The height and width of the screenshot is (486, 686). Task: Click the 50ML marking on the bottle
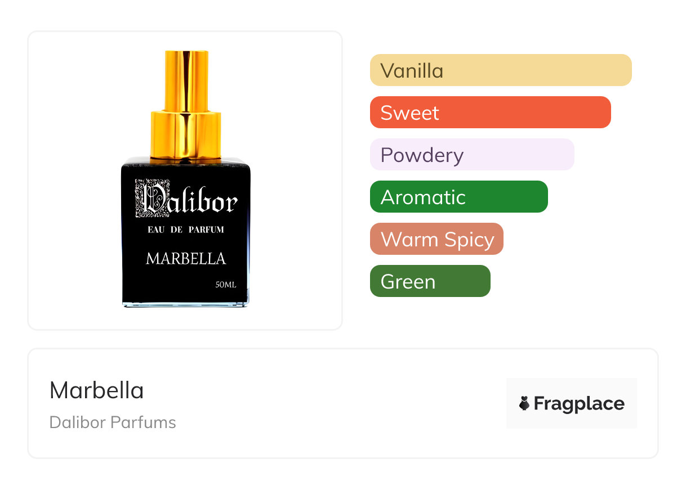[x=226, y=285]
